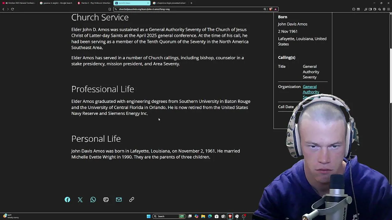Launch Copilot from taskbar
392x220 pixels.
[196, 216]
